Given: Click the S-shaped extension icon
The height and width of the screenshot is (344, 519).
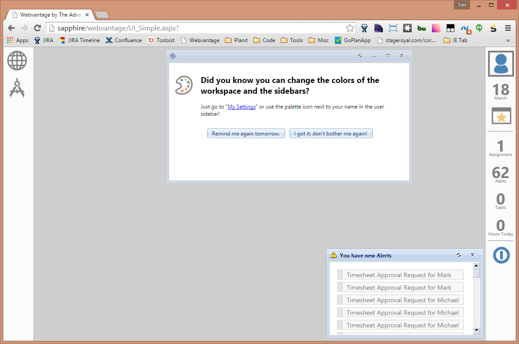Looking at the screenshot, I should [x=493, y=28].
